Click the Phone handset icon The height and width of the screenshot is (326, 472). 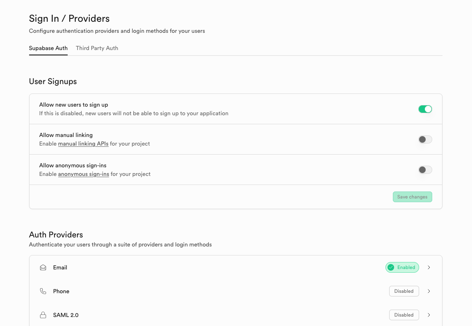43,291
